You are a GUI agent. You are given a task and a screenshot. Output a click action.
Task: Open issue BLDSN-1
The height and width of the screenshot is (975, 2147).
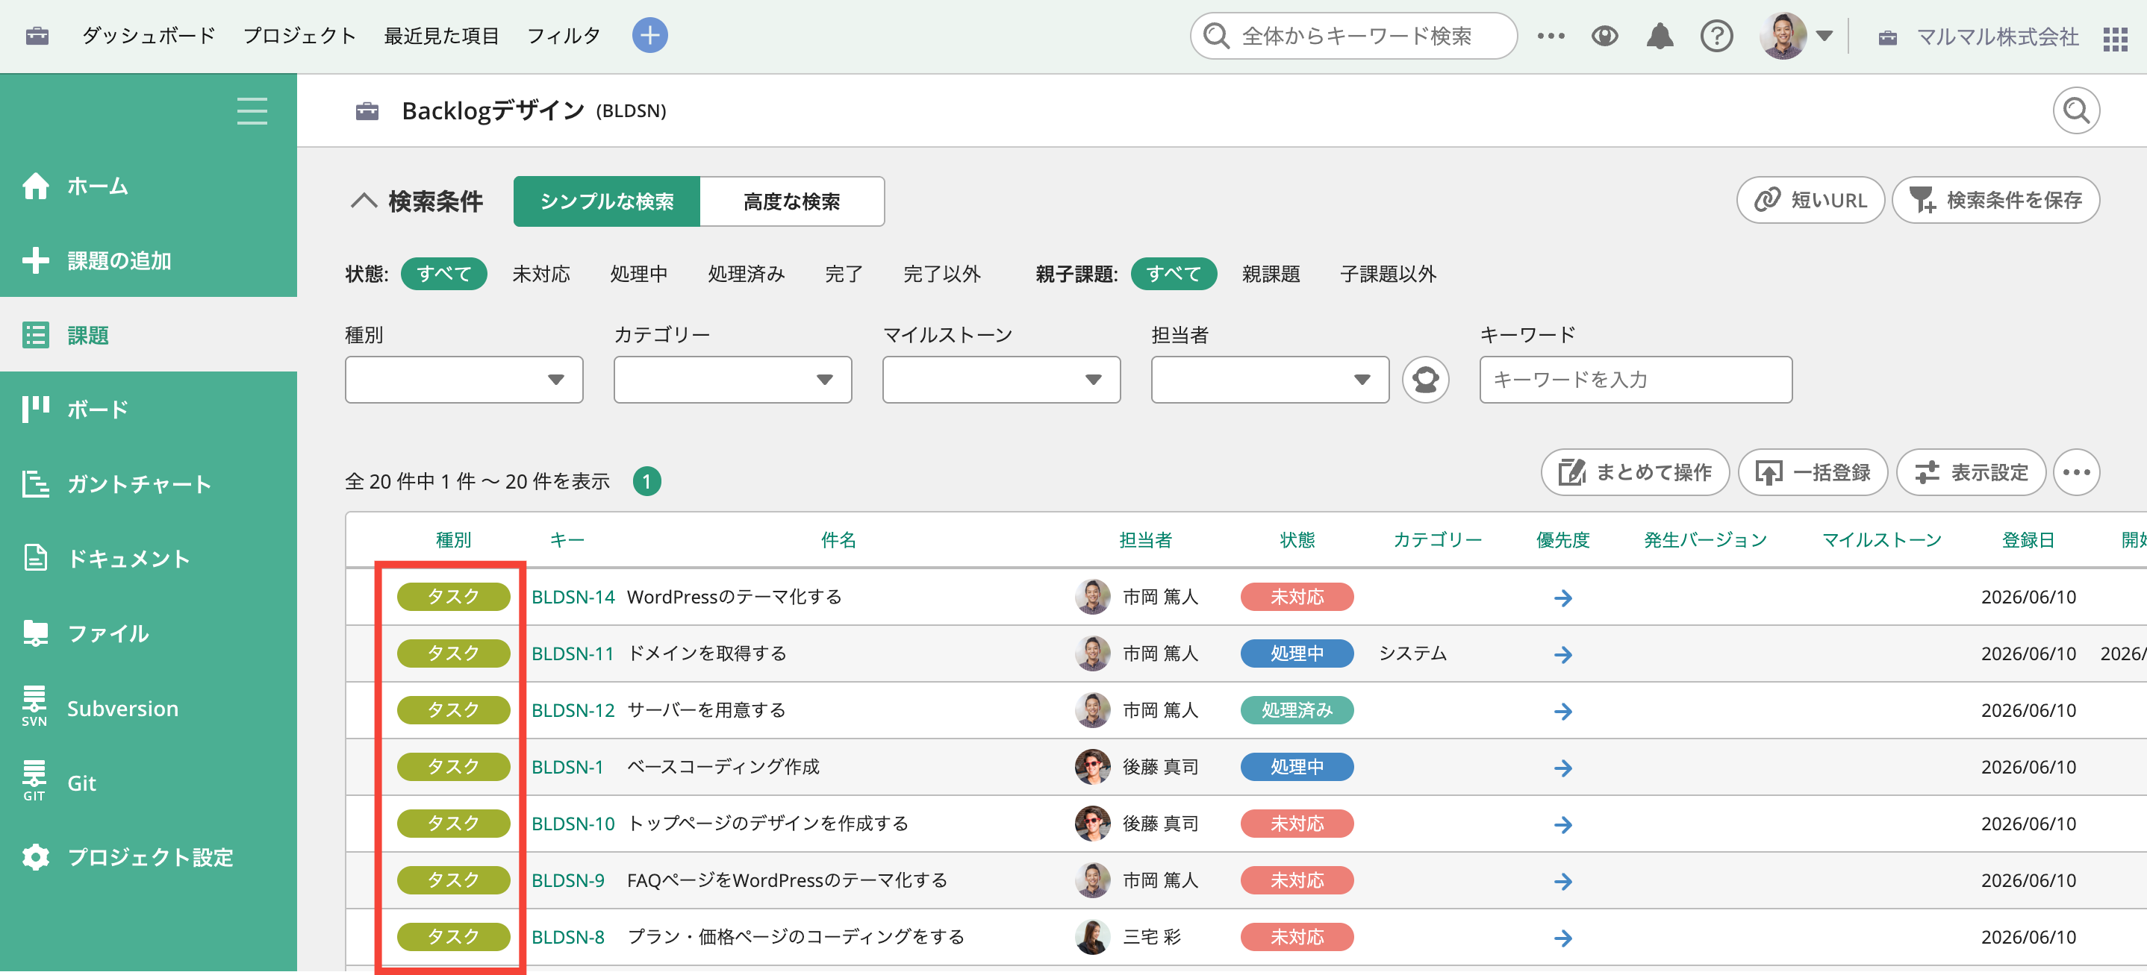click(x=567, y=767)
